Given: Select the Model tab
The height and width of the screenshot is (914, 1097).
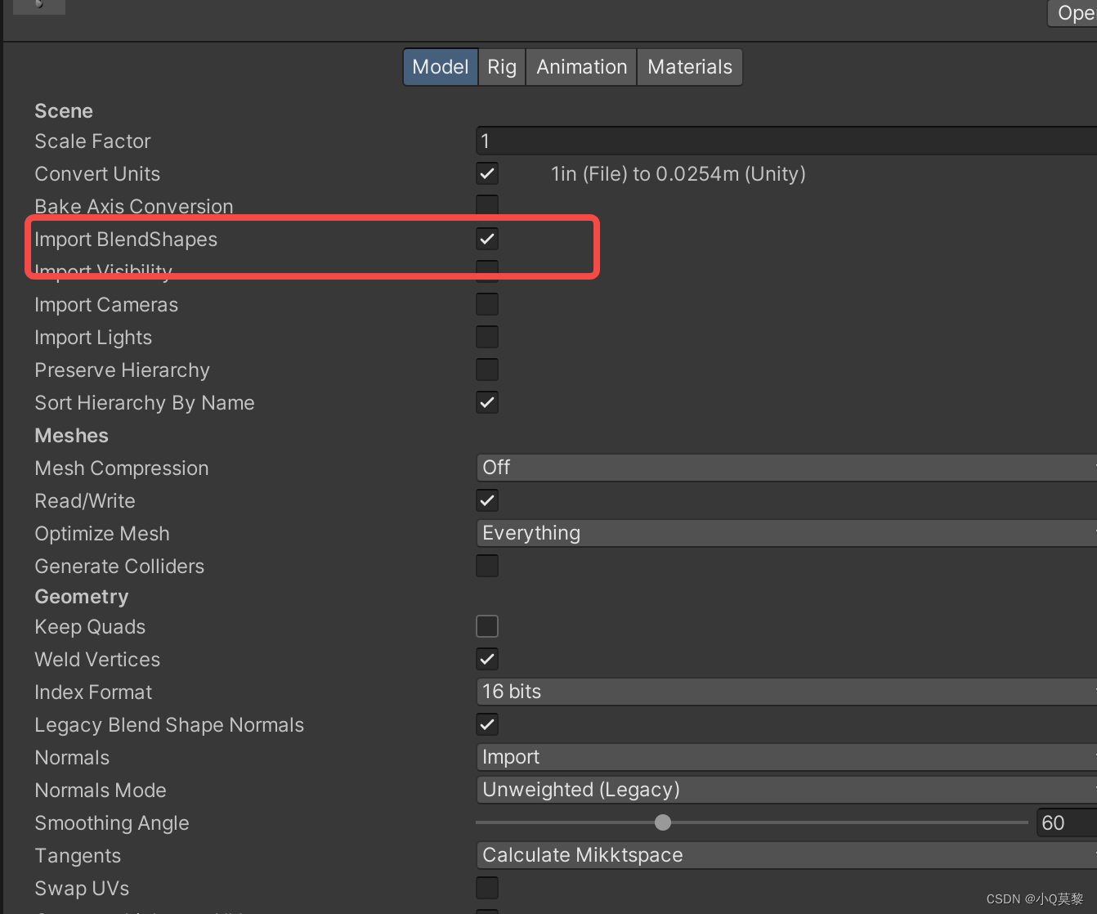Looking at the screenshot, I should [x=440, y=66].
